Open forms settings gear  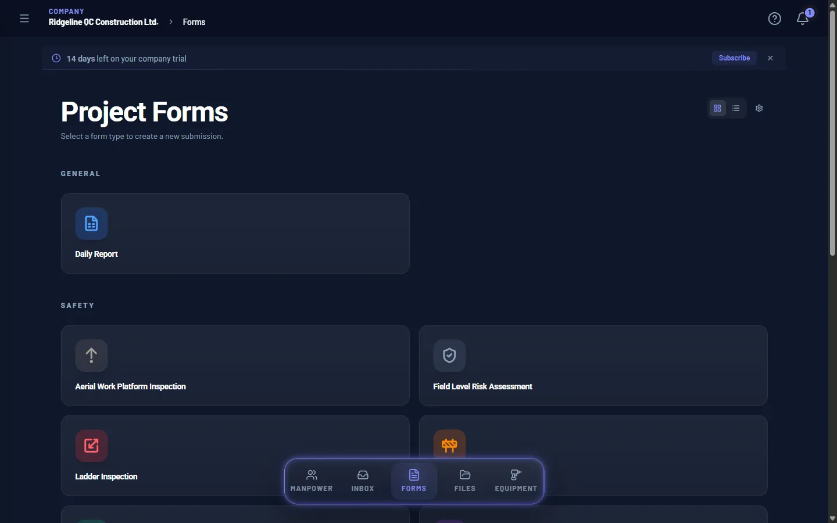[759, 108]
